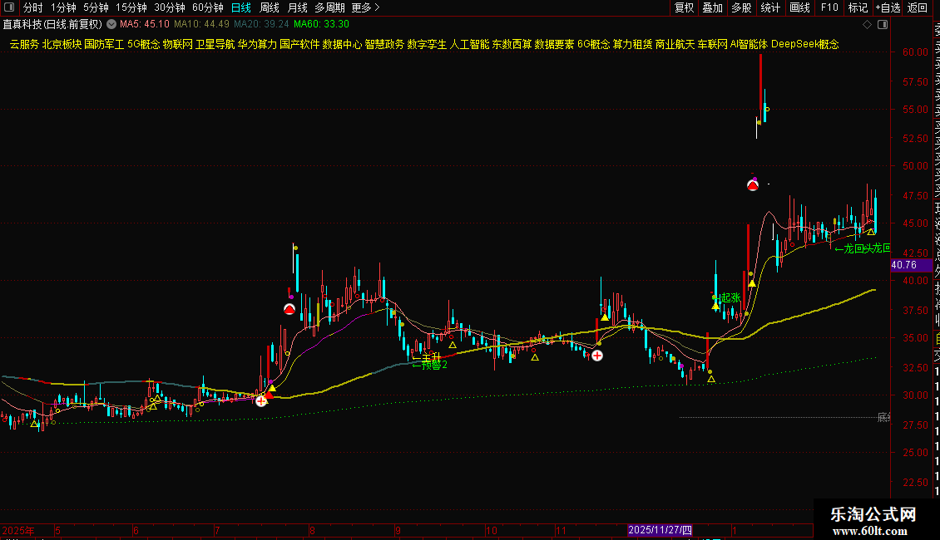Open the 算力租赁 concept tag
940x540 pixels.
click(632, 44)
